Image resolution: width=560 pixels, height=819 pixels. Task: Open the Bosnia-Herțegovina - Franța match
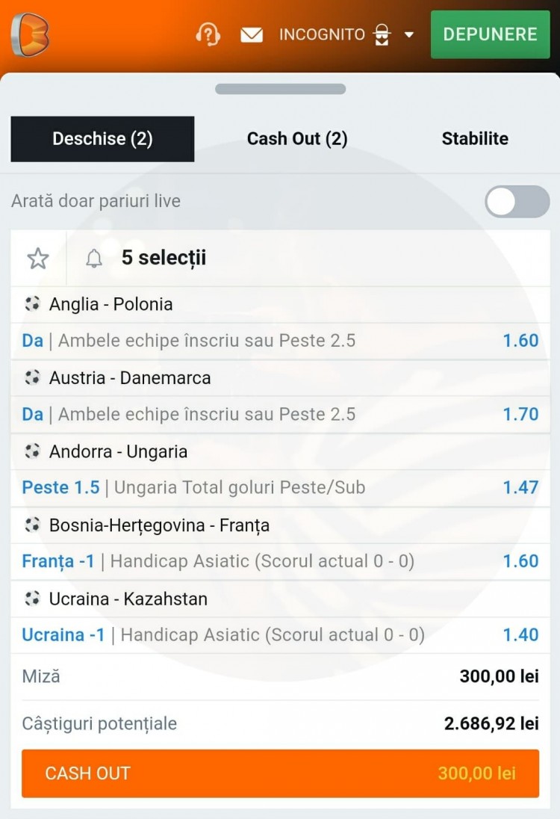pos(159,525)
